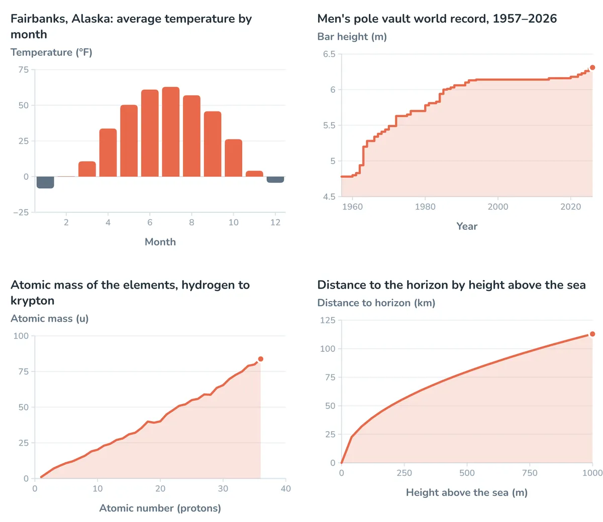Viewport: 603px width, 522px height.
Task: Click the "2000" tick on the Year axis
Action: pos(498,207)
